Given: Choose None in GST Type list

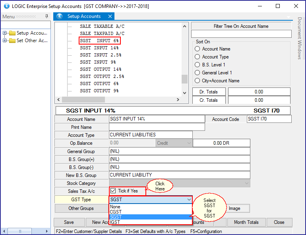Looking at the screenshot, I should [x=151, y=207].
